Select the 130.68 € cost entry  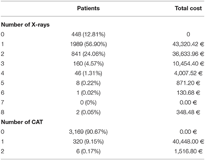pos(188,93)
